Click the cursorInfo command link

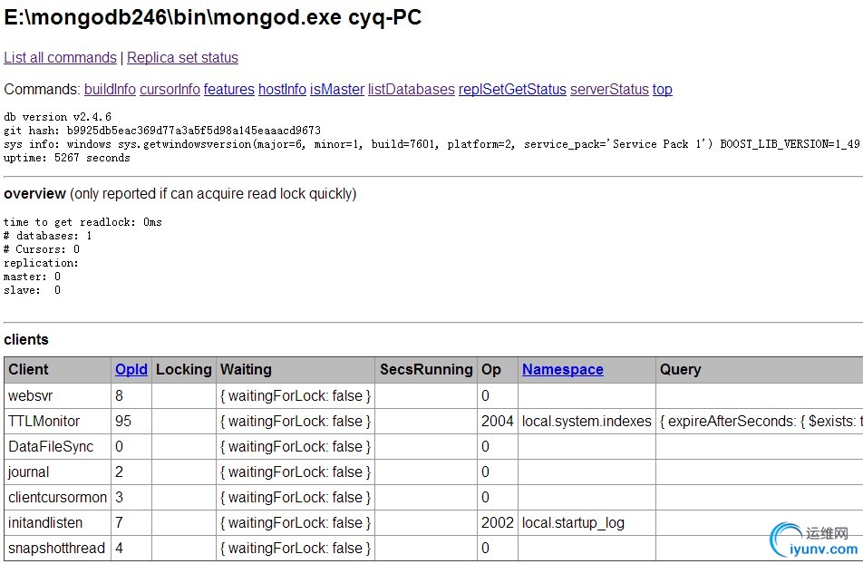pos(170,90)
